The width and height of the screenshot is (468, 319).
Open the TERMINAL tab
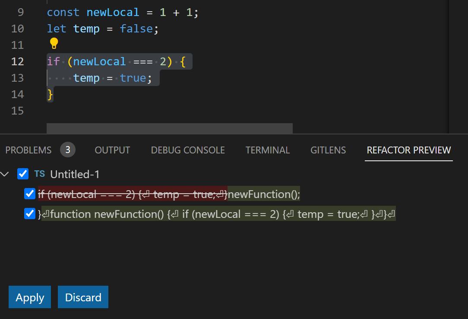point(267,150)
